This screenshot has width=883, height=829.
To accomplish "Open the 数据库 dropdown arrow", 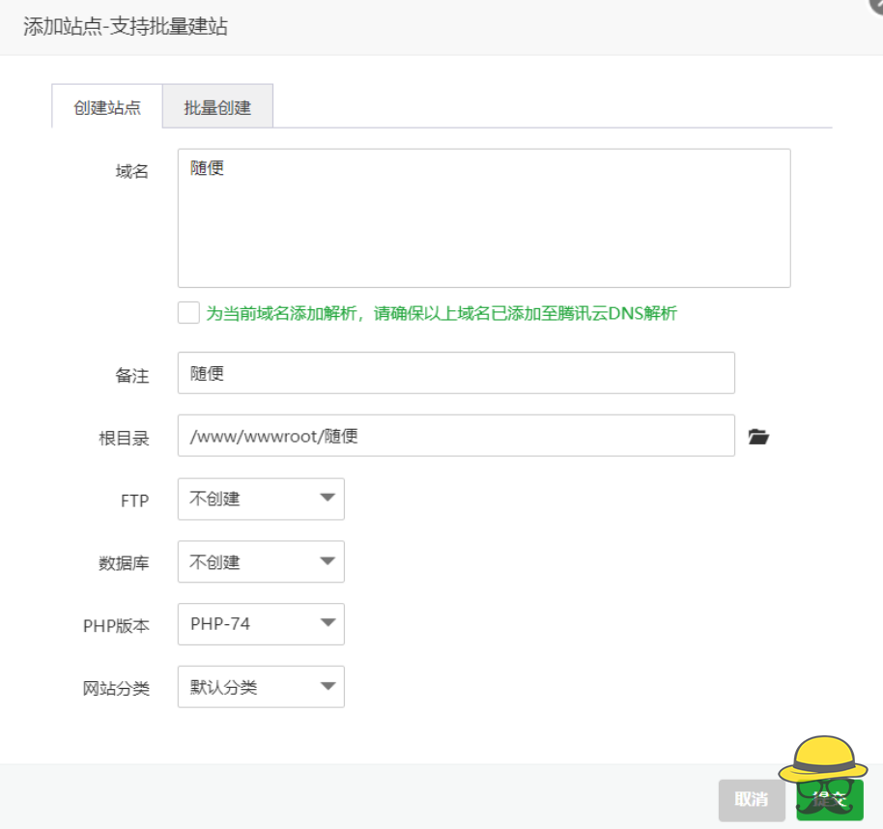I will (x=327, y=561).
